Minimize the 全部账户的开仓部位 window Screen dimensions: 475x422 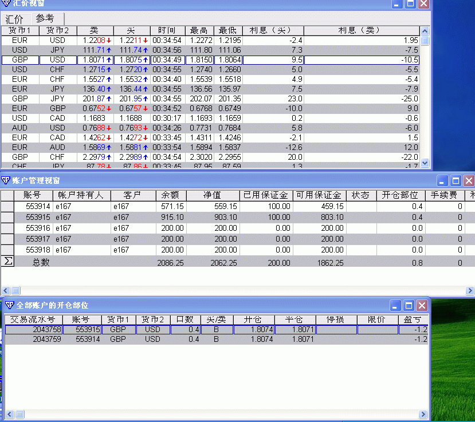tap(395, 306)
